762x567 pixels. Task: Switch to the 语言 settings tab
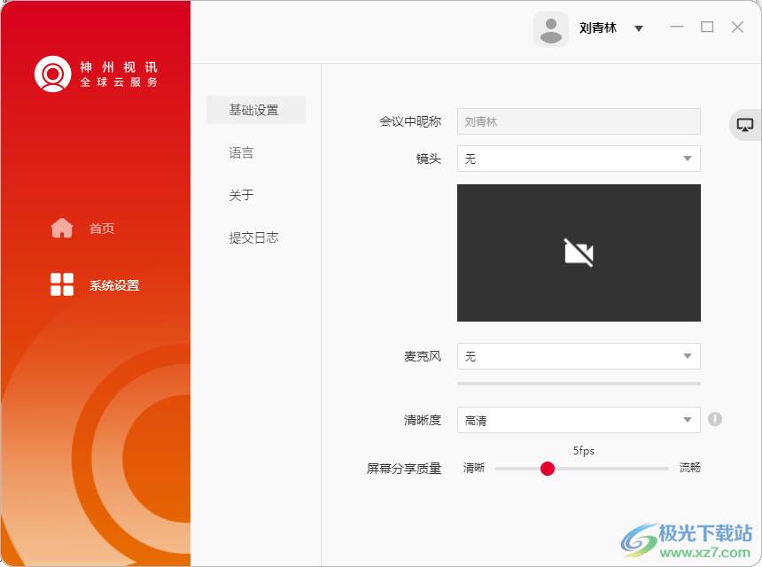pyautogui.click(x=241, y=152)
